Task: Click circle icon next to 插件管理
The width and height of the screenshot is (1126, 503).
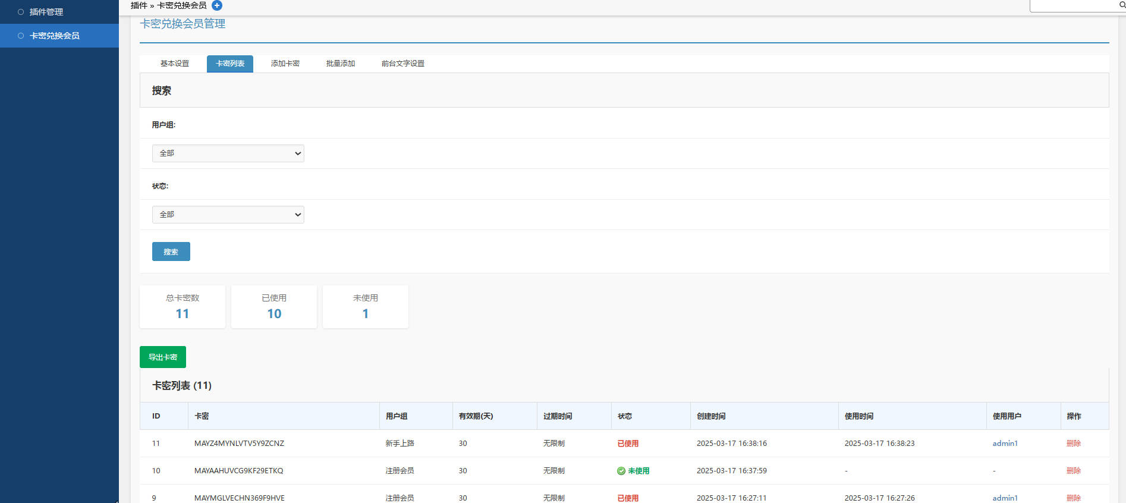Action: pos(21,12)
